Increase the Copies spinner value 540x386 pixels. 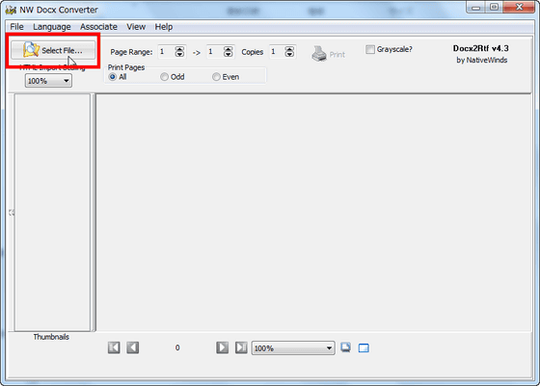[289, 49]
